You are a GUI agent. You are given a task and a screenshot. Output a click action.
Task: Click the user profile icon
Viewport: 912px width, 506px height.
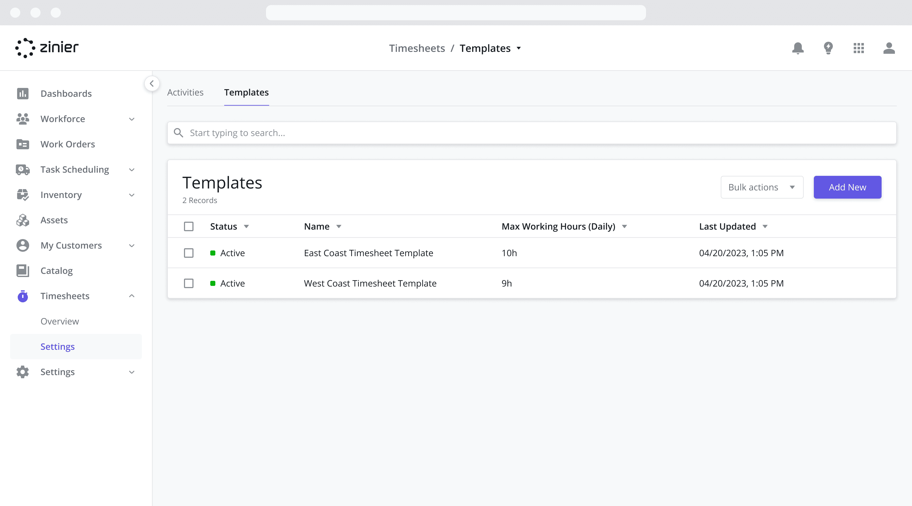coord(889,48)
